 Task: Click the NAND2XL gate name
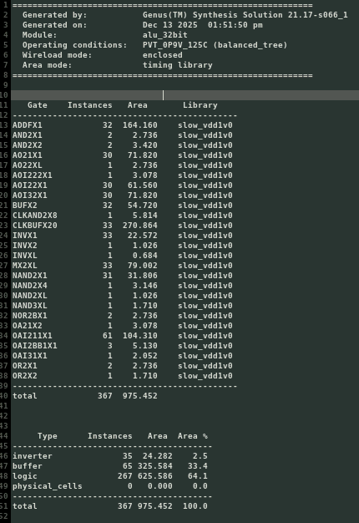coord(30,295)
